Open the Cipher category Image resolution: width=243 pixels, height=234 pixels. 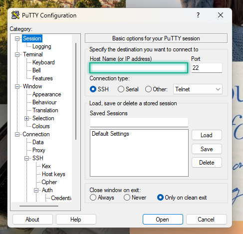pos(49,182)
